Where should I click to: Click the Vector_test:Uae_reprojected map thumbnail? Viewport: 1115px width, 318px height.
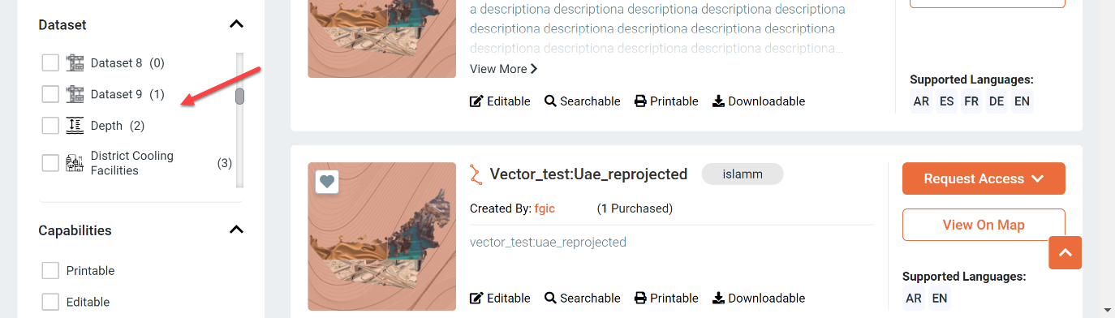[x=382, y=236]
